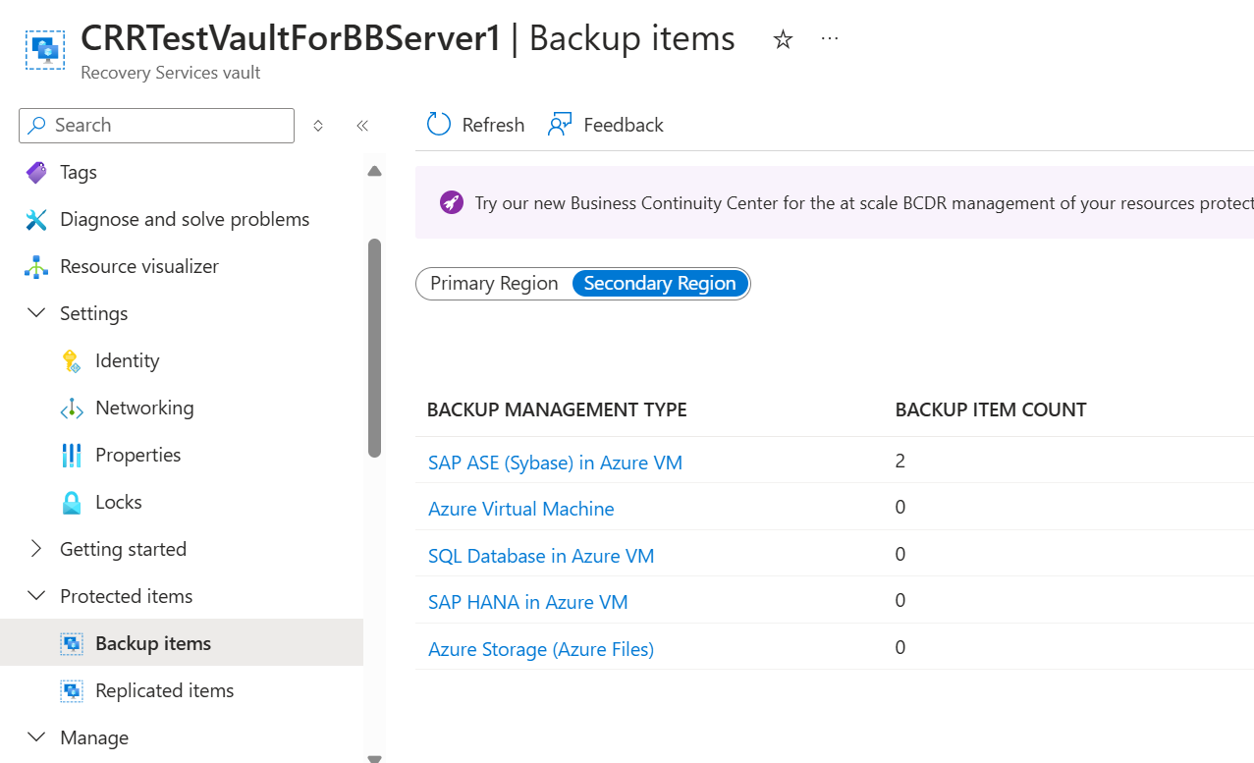Image resolution: width=1254 pixels, height=763 pixels.
Task: Collapse the Settings section
Action: pyautogui.click(x=36, y=313)
